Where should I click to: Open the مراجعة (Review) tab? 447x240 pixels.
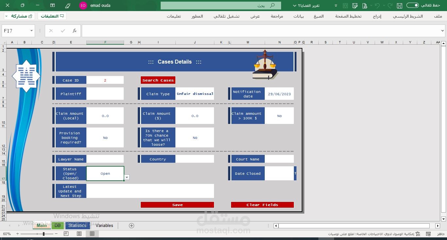tap(277, 16)
